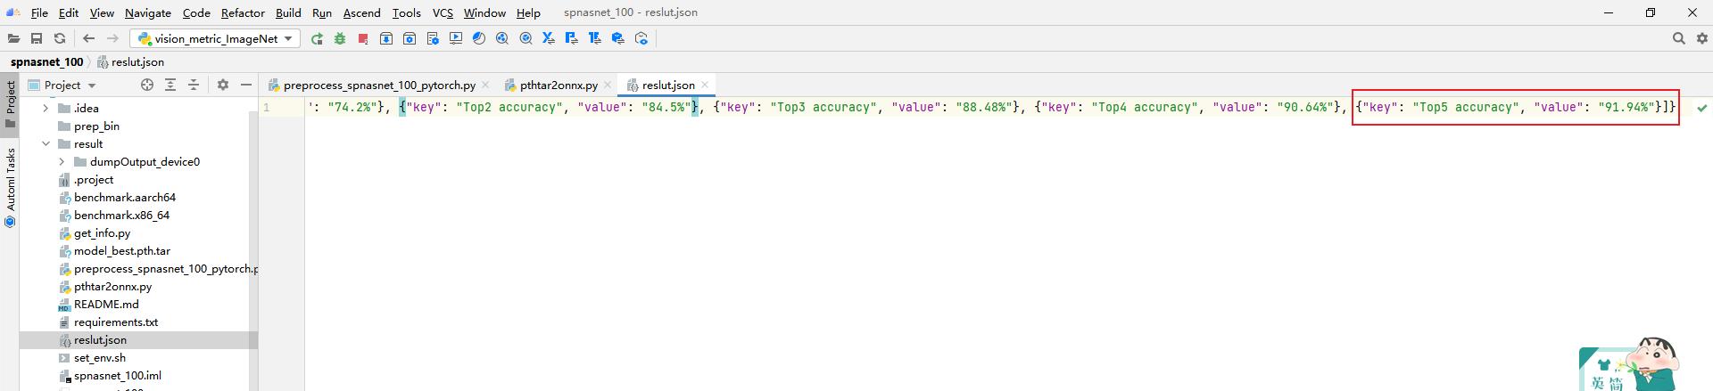
Task: Select benchmark.x86_64 in project tree
Action: (121, 215)
